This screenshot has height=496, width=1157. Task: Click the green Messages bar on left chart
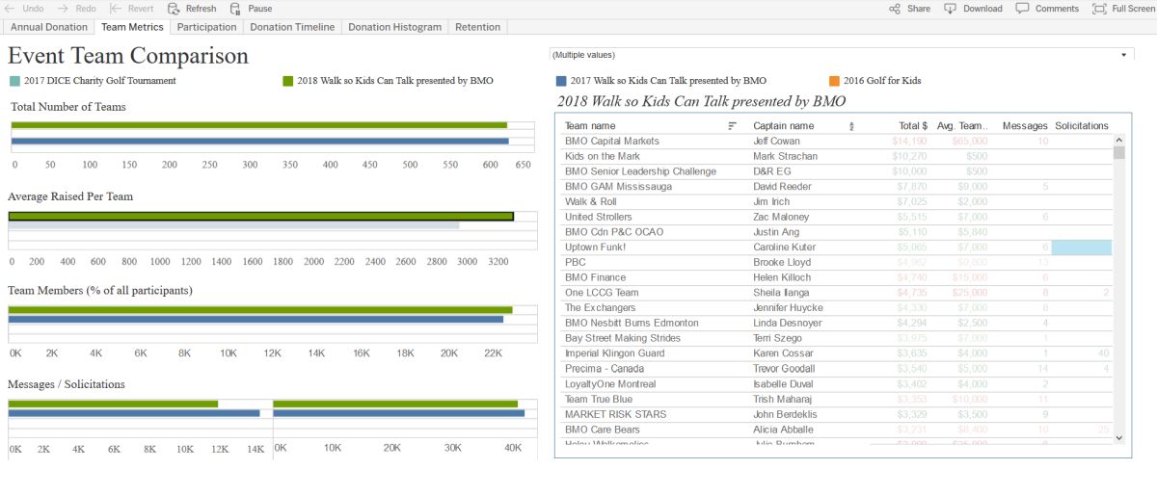[x=114, y=404]
